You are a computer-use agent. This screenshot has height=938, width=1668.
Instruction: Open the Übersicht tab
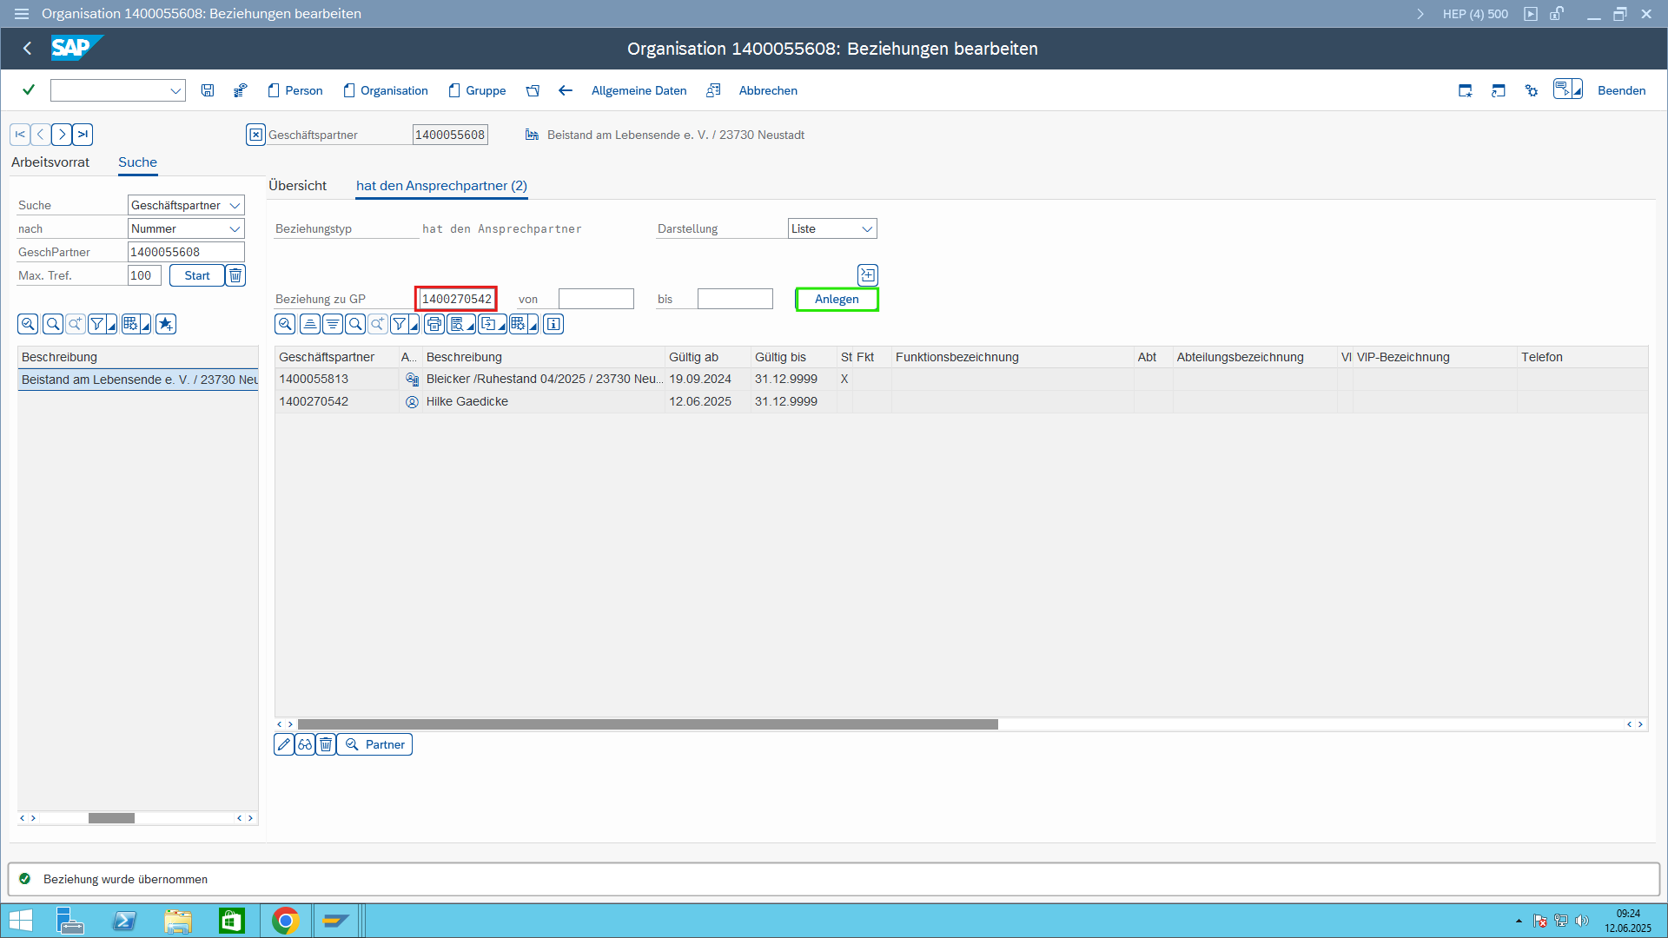pos(298,186)
